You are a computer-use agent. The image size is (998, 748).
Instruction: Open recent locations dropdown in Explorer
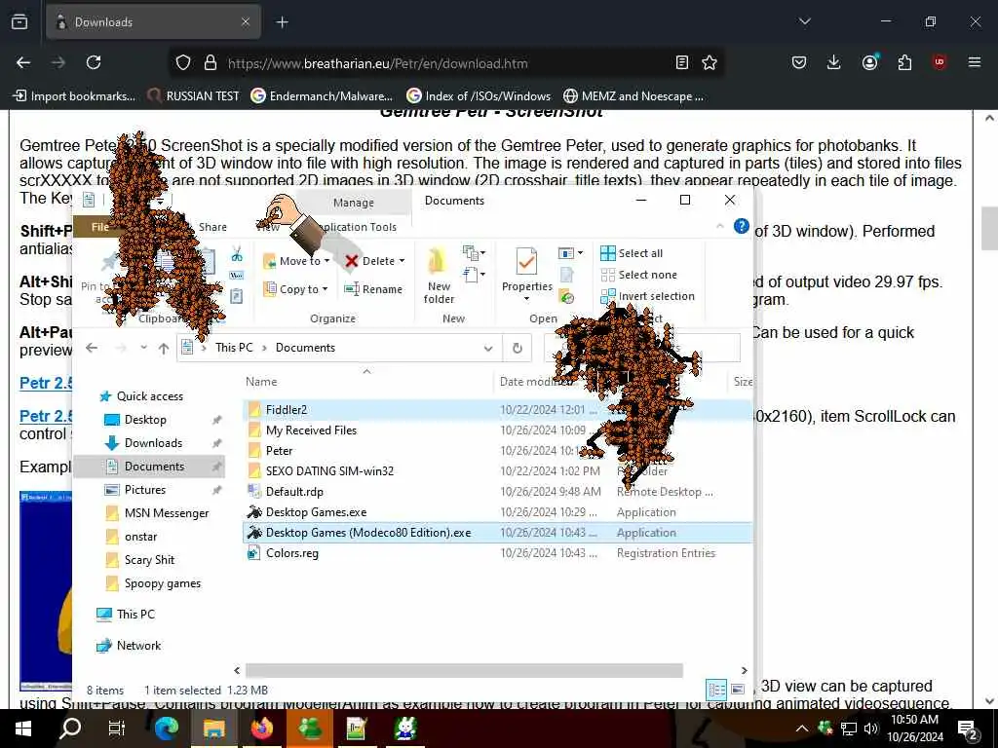pos(144,348)
